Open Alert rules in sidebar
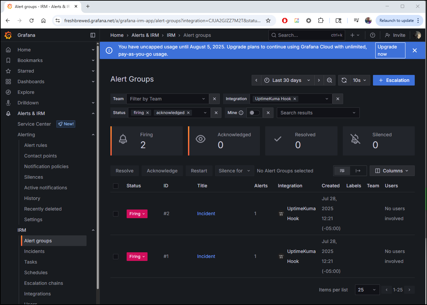427x305 pixels. 36,145
